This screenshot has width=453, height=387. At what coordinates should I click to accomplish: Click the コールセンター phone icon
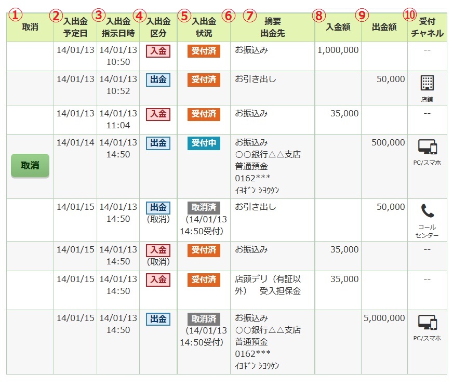(x=427, y=211)
